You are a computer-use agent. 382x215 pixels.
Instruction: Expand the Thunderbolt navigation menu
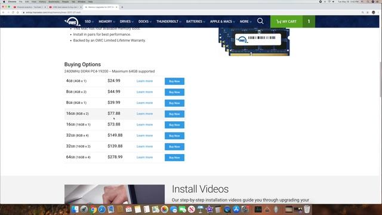tap(168, 21)
